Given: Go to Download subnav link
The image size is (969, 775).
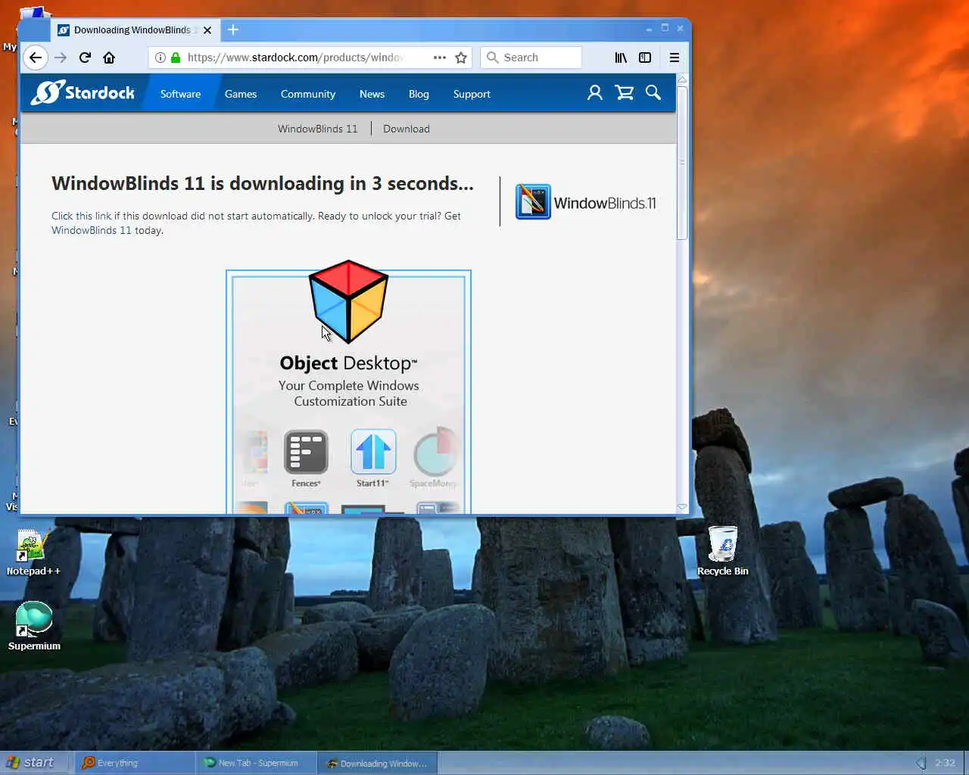Looking at the screenshot, I should 407,129.
